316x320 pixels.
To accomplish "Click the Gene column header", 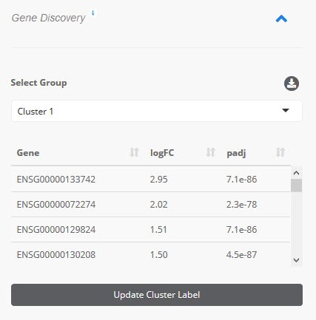I will click(x=28, y=153).
